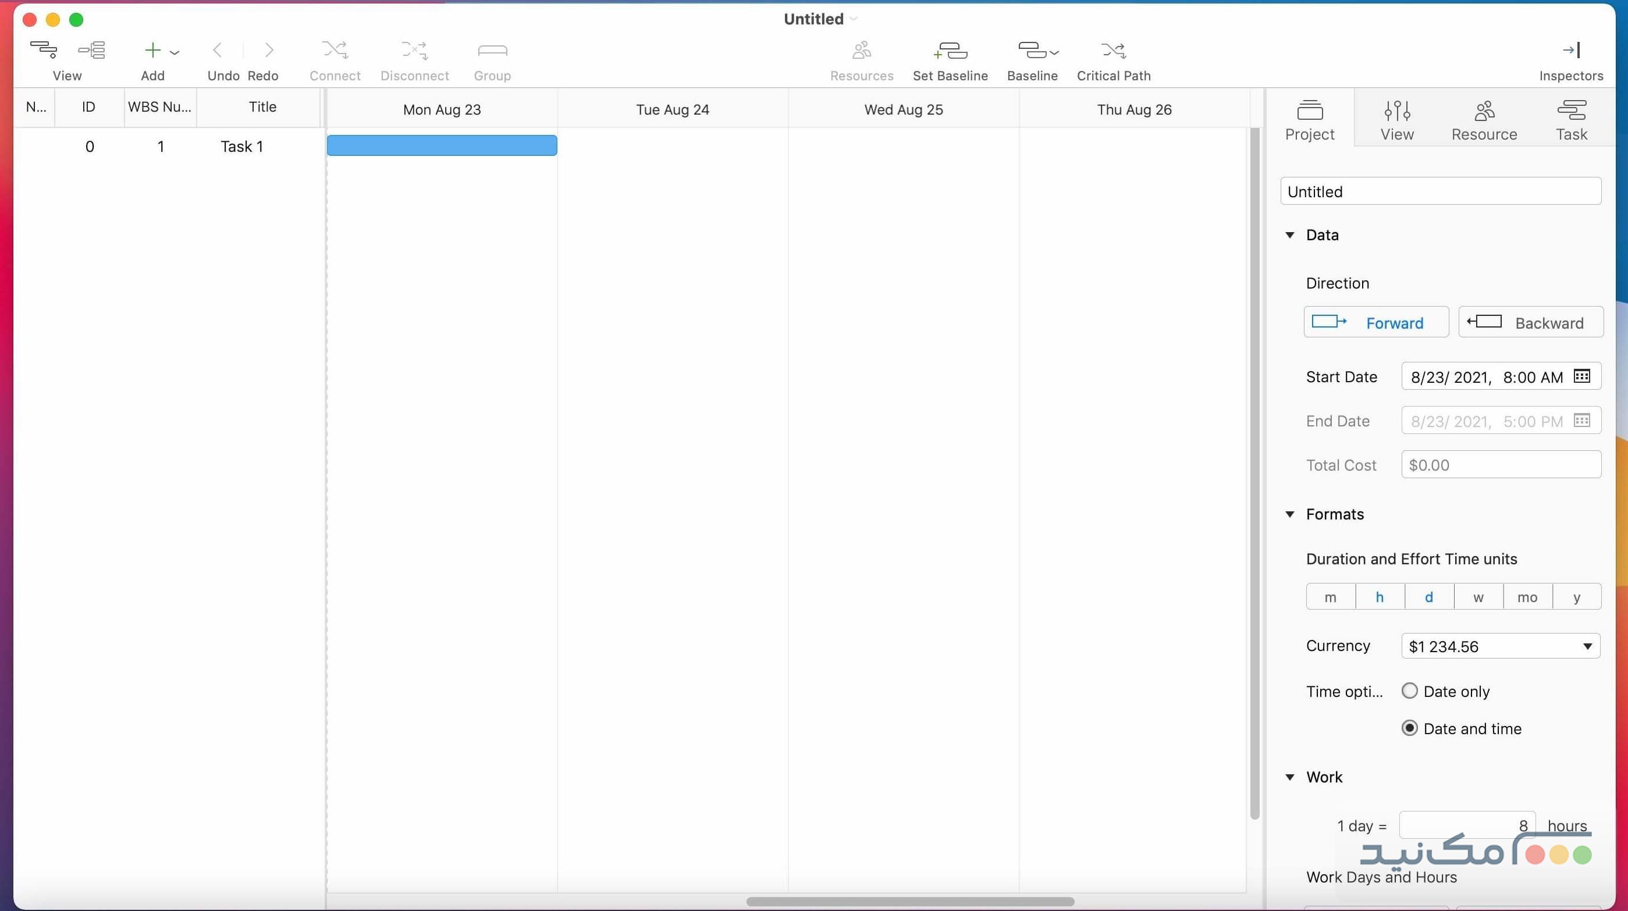Select the Task 1 bar in the Gantt chart
1628x911 pixels.
pos(442,145)
